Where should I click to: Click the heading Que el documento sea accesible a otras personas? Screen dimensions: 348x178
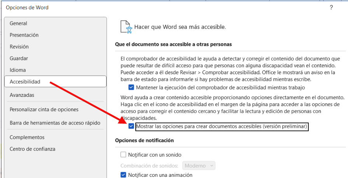pos(173,44)
